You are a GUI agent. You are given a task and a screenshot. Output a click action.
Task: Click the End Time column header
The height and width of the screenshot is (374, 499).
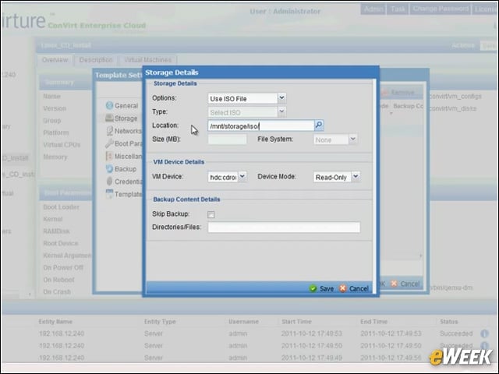pyautogui.click(x=373, y=322)
